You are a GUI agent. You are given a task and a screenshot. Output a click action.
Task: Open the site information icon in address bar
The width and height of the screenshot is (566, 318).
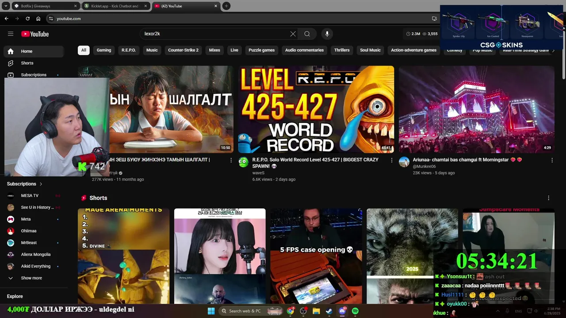51,19
